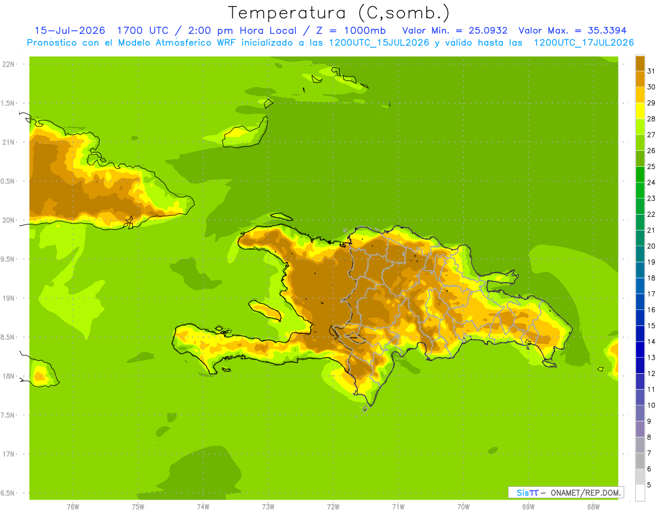
Task: Click the "22N" latitude axis label
Action: coord(9,64)
